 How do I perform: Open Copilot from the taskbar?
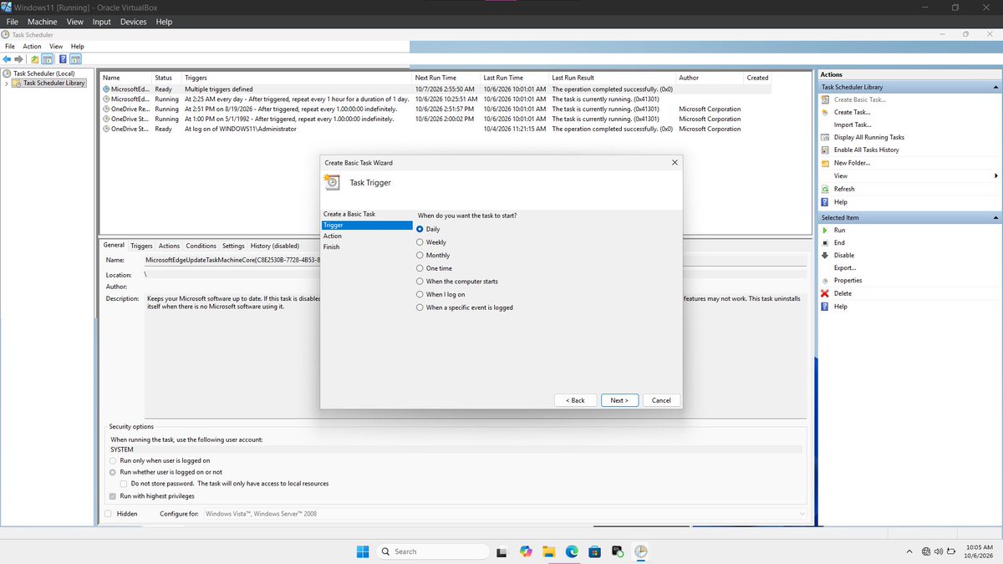pos(526,551)
